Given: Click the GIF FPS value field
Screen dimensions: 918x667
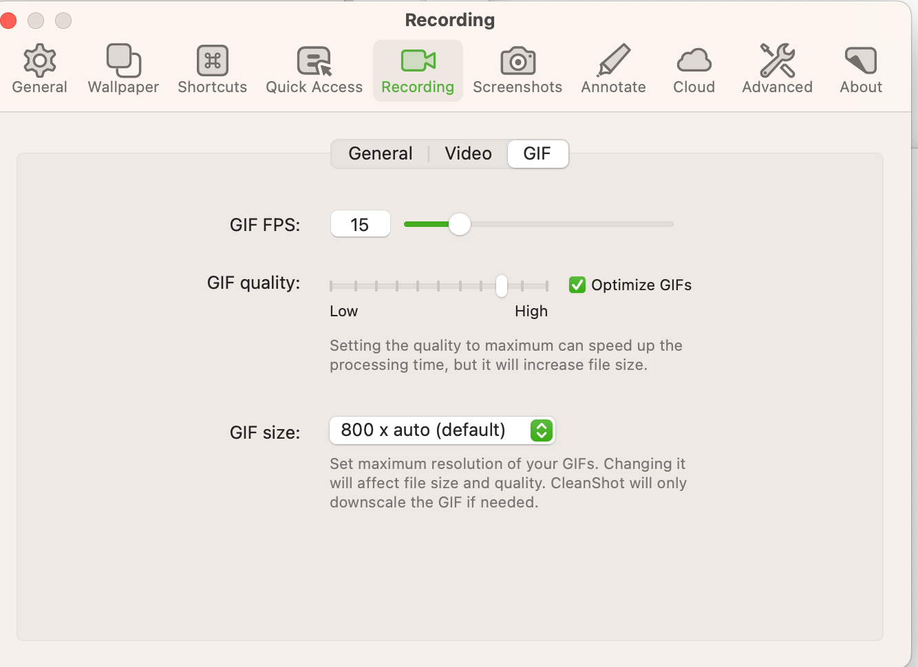Looking at the screenshot, I should (x=360, y=223).
